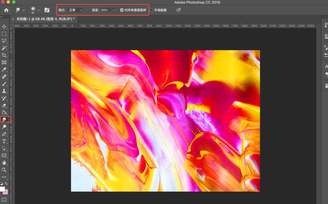Toggle the pressure-for-size icon in options bar

178,10
